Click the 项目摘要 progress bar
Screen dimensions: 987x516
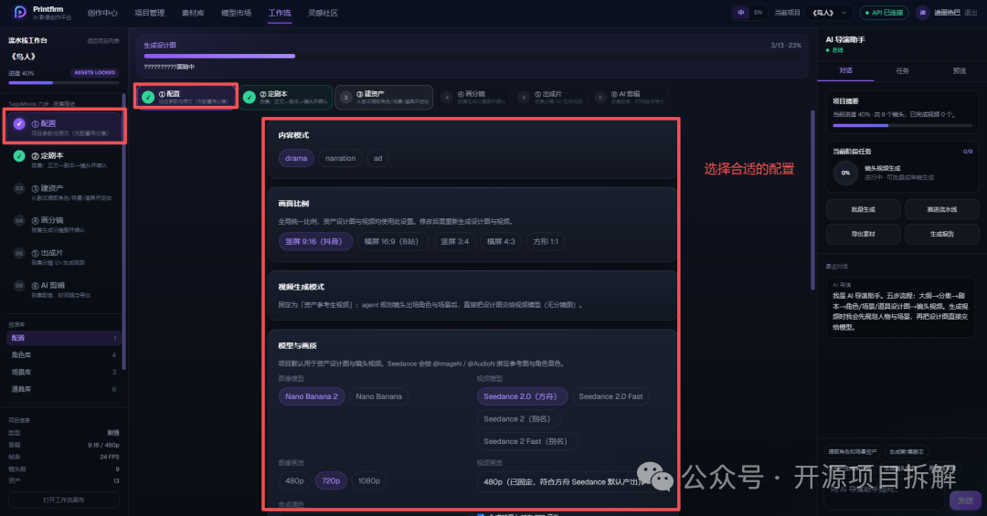902,125
